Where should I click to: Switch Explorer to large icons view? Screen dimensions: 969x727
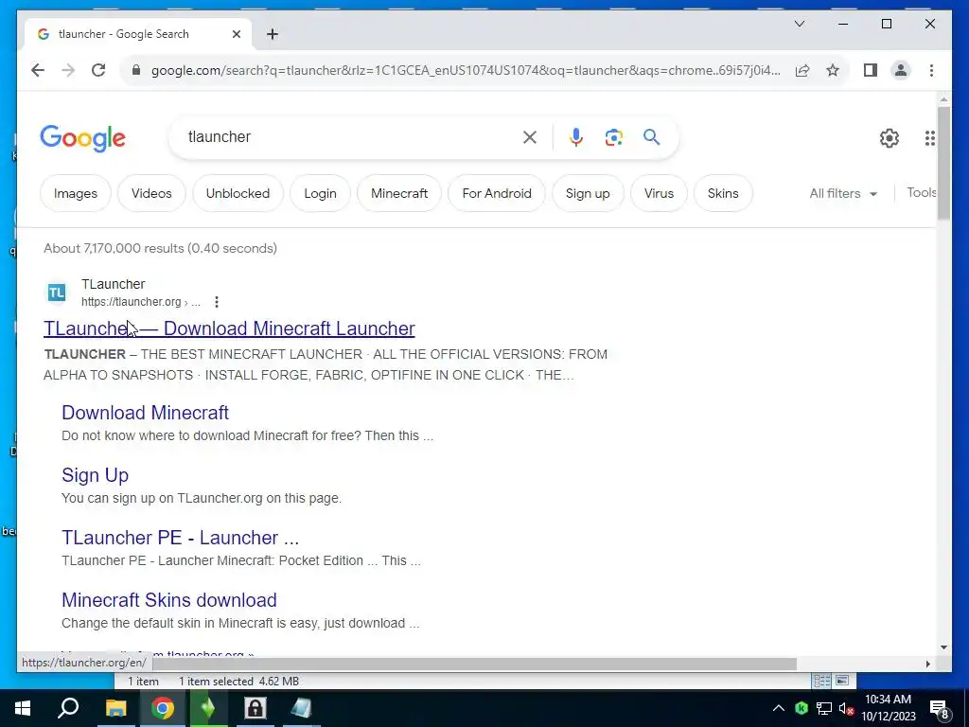841,682
